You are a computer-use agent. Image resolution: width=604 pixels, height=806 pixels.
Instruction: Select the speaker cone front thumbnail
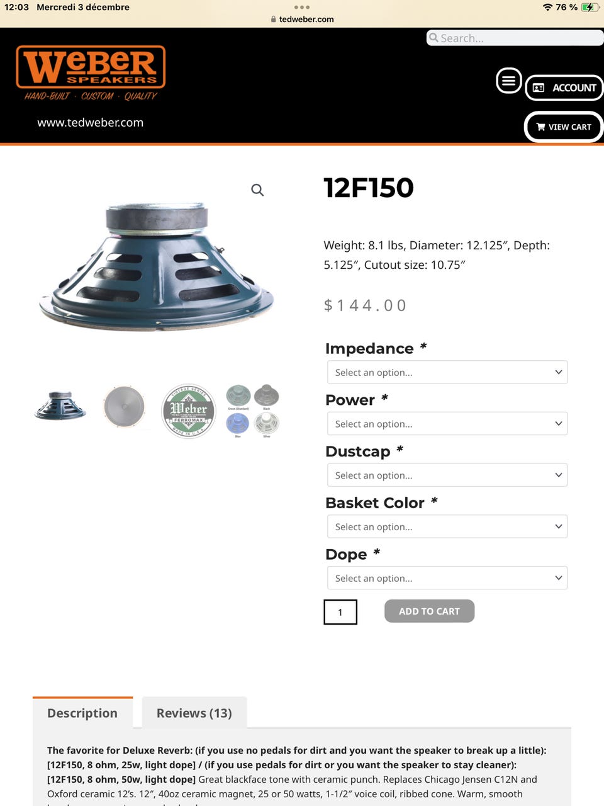[125, 406]
